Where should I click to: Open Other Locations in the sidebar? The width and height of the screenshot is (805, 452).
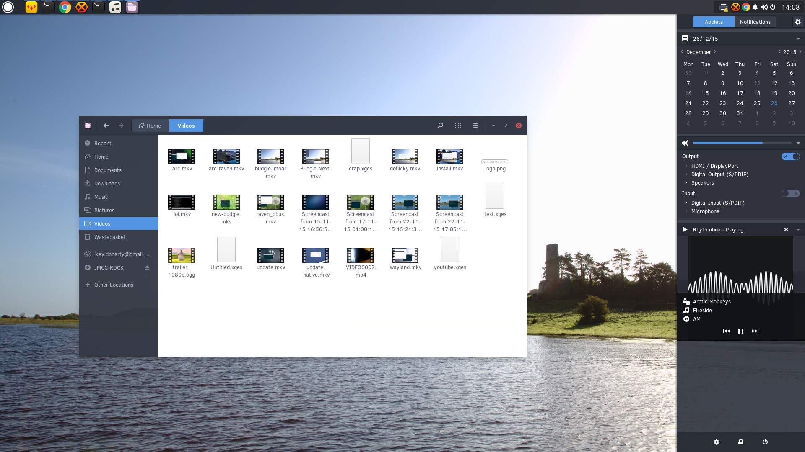[119, 285]
